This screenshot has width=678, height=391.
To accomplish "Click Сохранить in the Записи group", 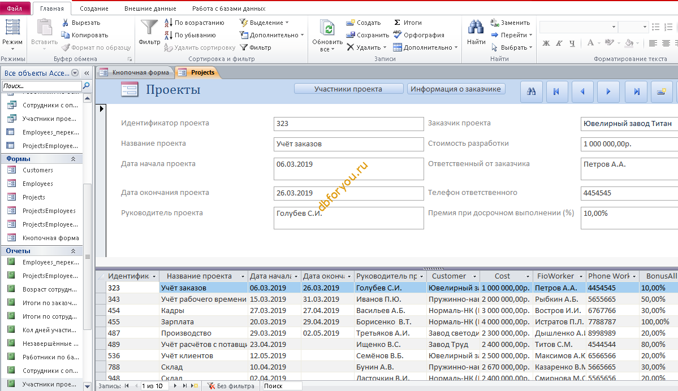I will click(x=368, y=35).
